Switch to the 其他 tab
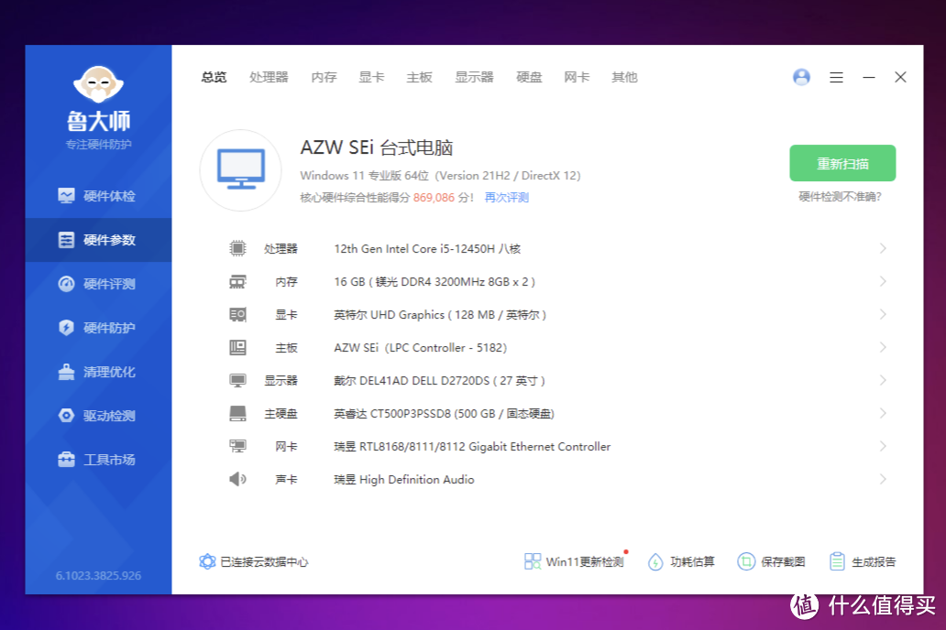Screen dimensions: 946x630 (624, 77)
